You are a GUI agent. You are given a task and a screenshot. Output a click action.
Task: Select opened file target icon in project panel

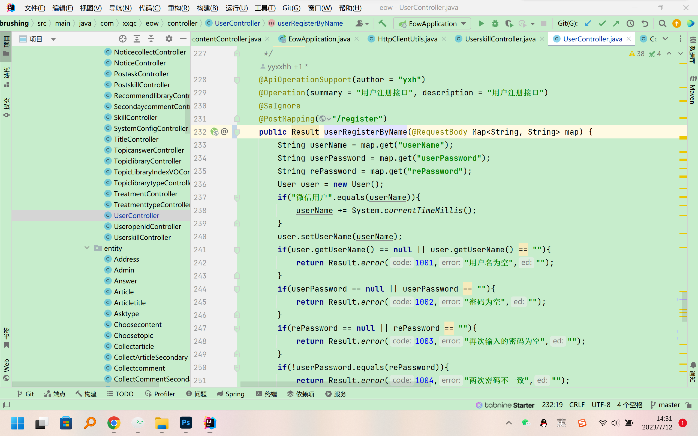(123, 39)
